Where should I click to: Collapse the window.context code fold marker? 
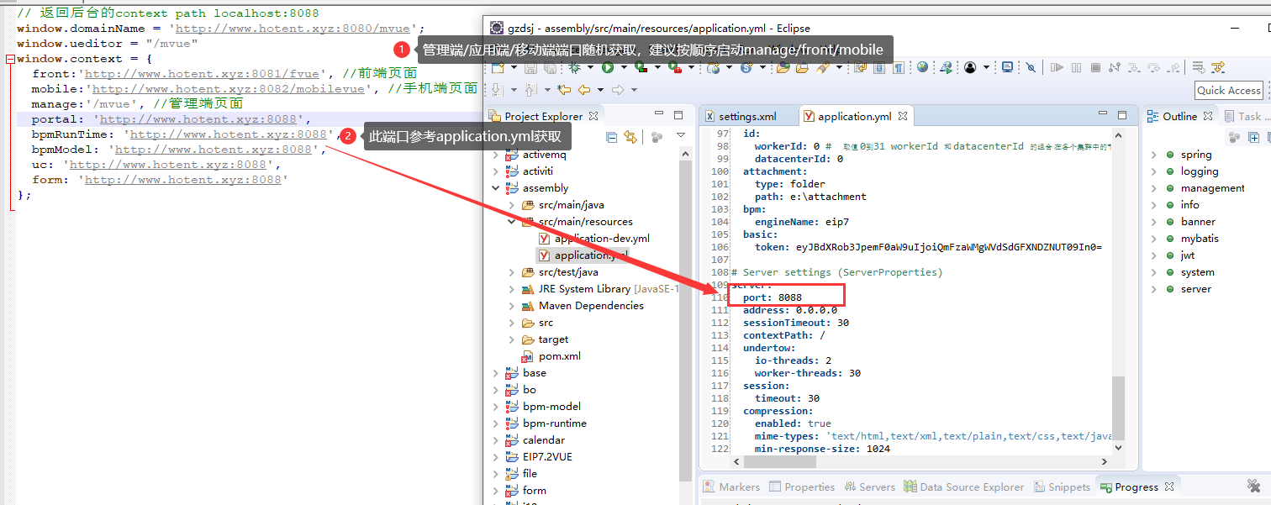click(x=9, y=59)
